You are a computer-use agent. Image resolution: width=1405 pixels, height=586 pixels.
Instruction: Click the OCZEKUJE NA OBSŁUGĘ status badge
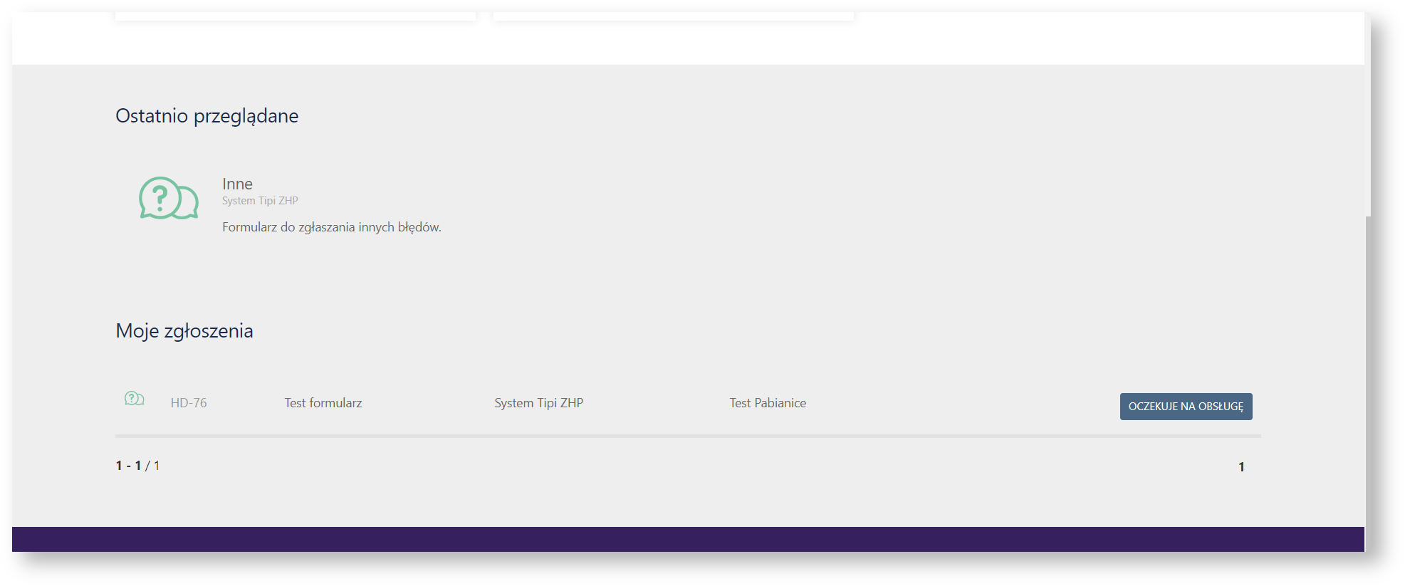tap(1185, 407)
